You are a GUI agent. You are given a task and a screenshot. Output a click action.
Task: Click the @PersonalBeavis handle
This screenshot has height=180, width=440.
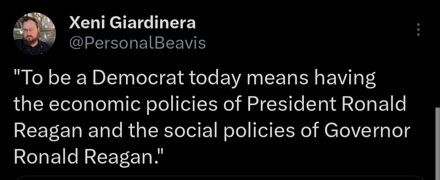tap(138, 43)
